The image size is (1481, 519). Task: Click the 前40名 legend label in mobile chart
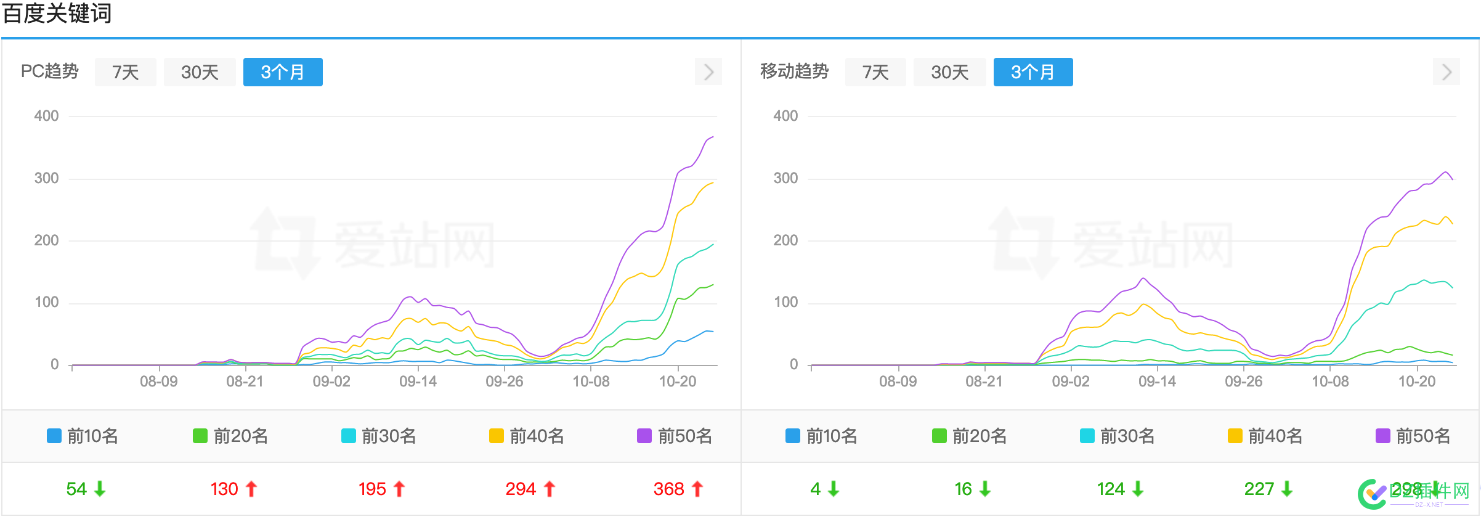pos(1275,436)
